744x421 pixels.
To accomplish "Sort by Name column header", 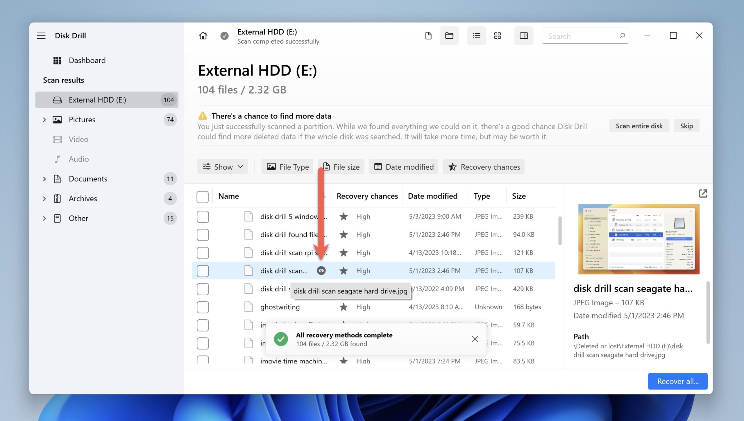I will click(228, 196).
